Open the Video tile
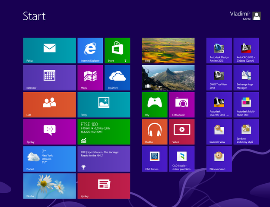 pos(182,132)
